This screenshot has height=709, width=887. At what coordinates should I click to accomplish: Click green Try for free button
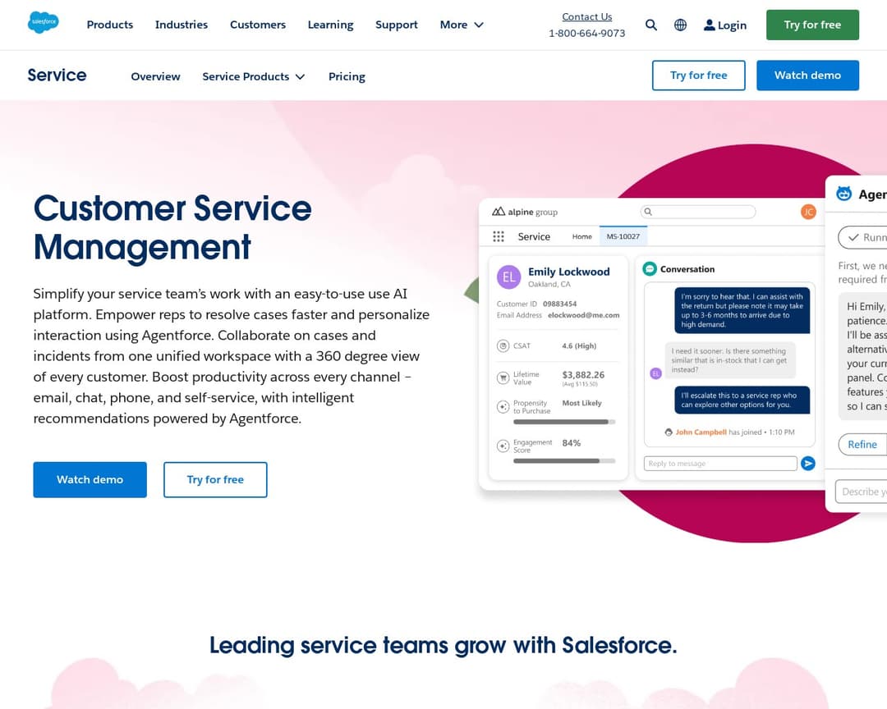tap(812, 25)
